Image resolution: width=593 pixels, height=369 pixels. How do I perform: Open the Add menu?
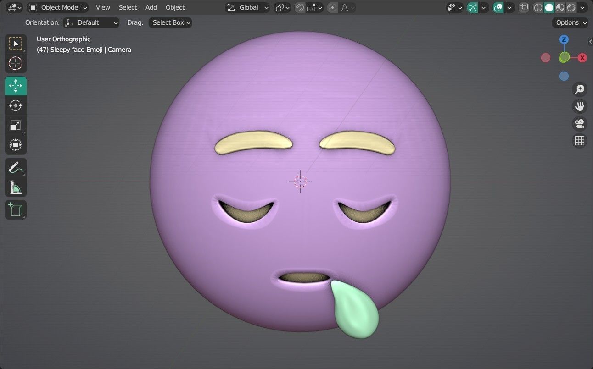tap(151, 7)
